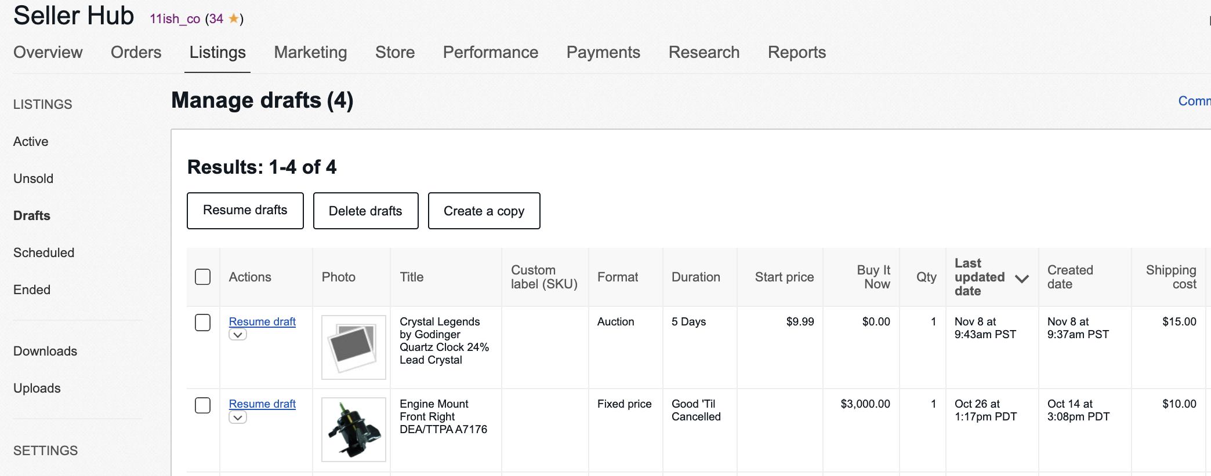Open the Research tab
Image resolution: width=1211 pixels, height=476 pixels.
click(x=704, y=52)
